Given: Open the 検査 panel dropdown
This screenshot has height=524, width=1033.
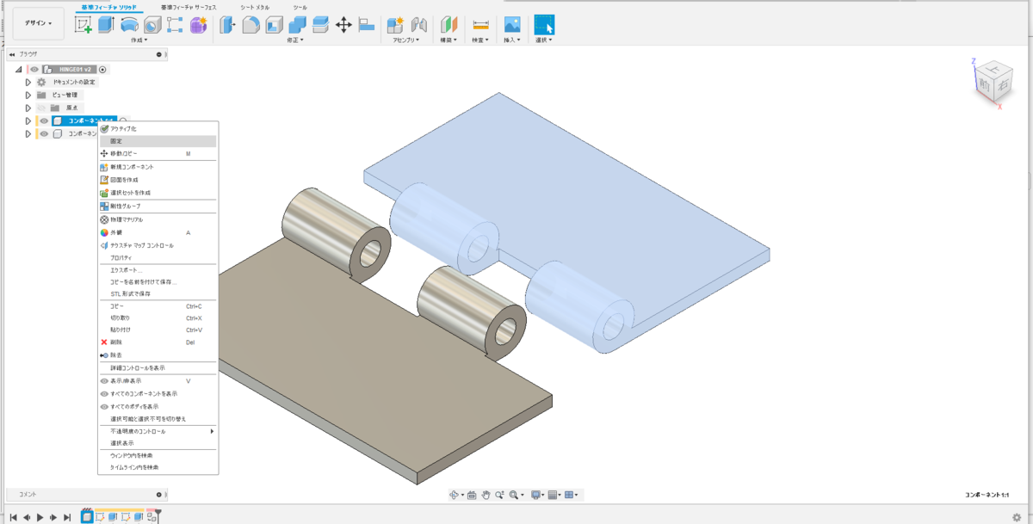Looking at the screenshot, I should click(480, 40).
